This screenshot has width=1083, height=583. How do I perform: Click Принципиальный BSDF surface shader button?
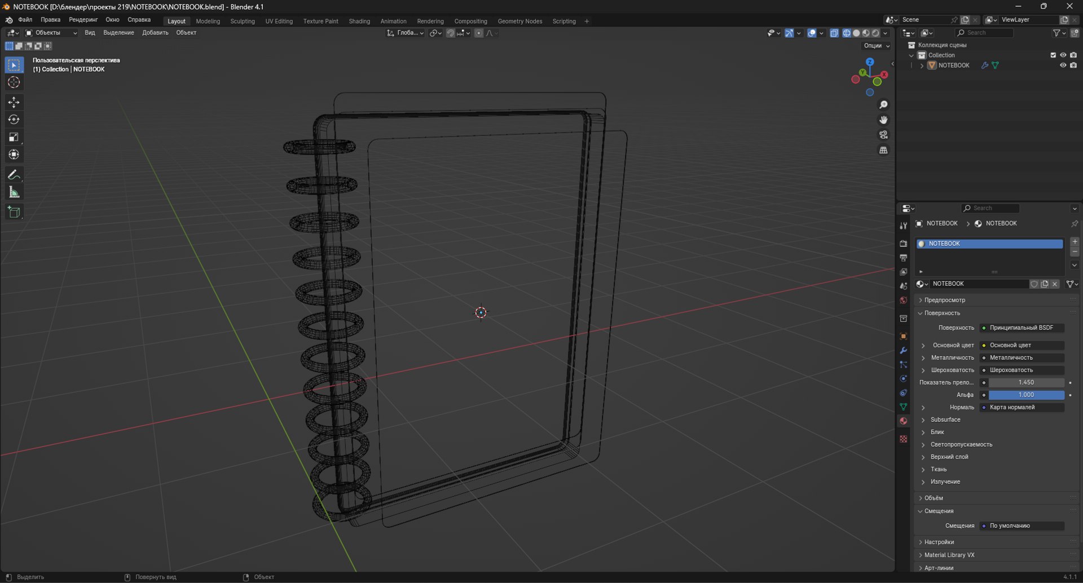coord(1022,328)
